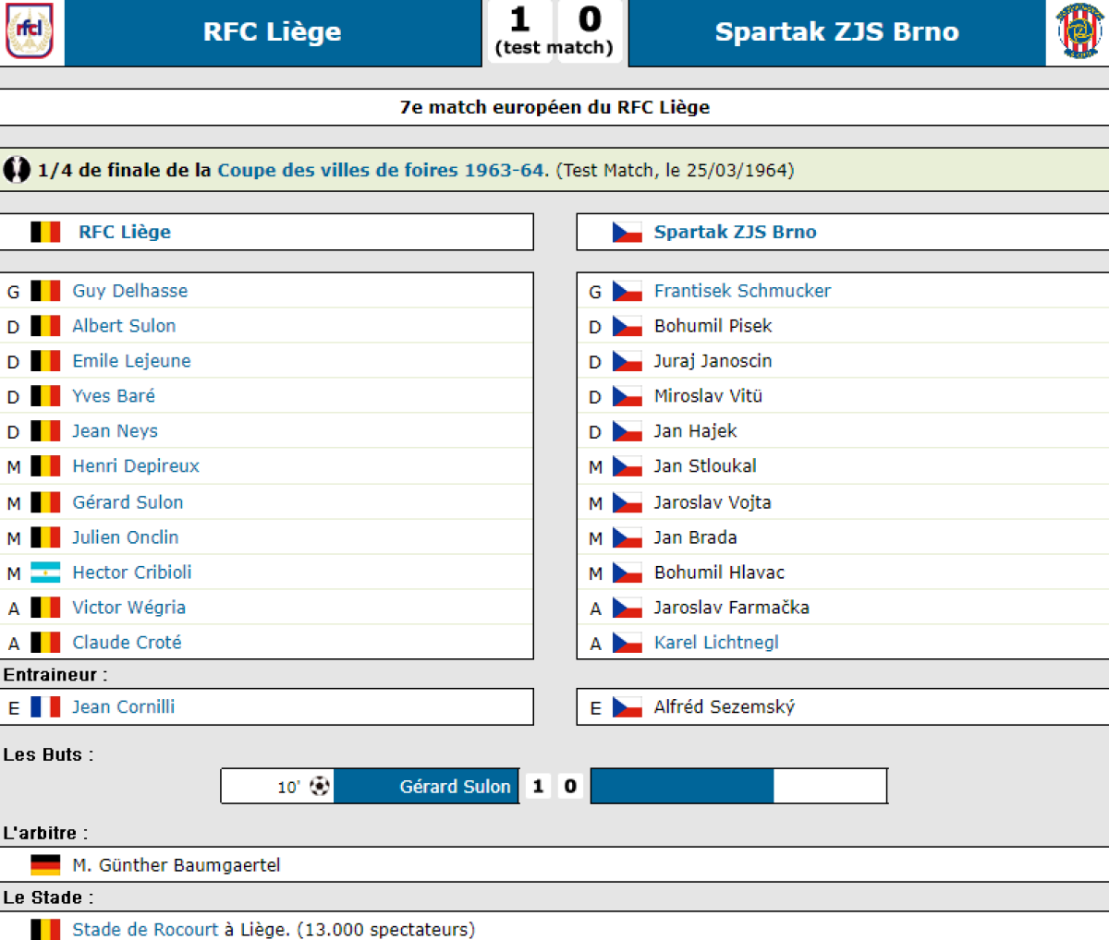This screenshot has height=940, width=1109.
Task: Open the Stade de Rocourt link
Action: click(145, 929)
